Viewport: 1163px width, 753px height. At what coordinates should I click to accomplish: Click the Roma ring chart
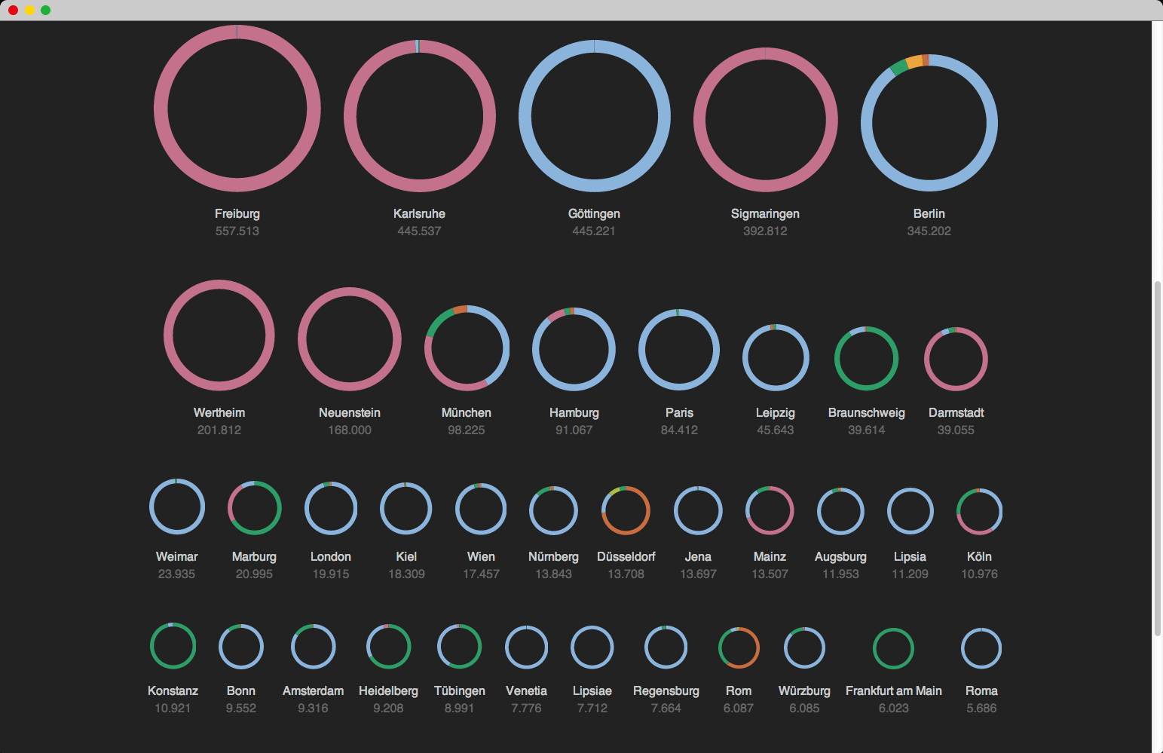[x=981, y=648]
